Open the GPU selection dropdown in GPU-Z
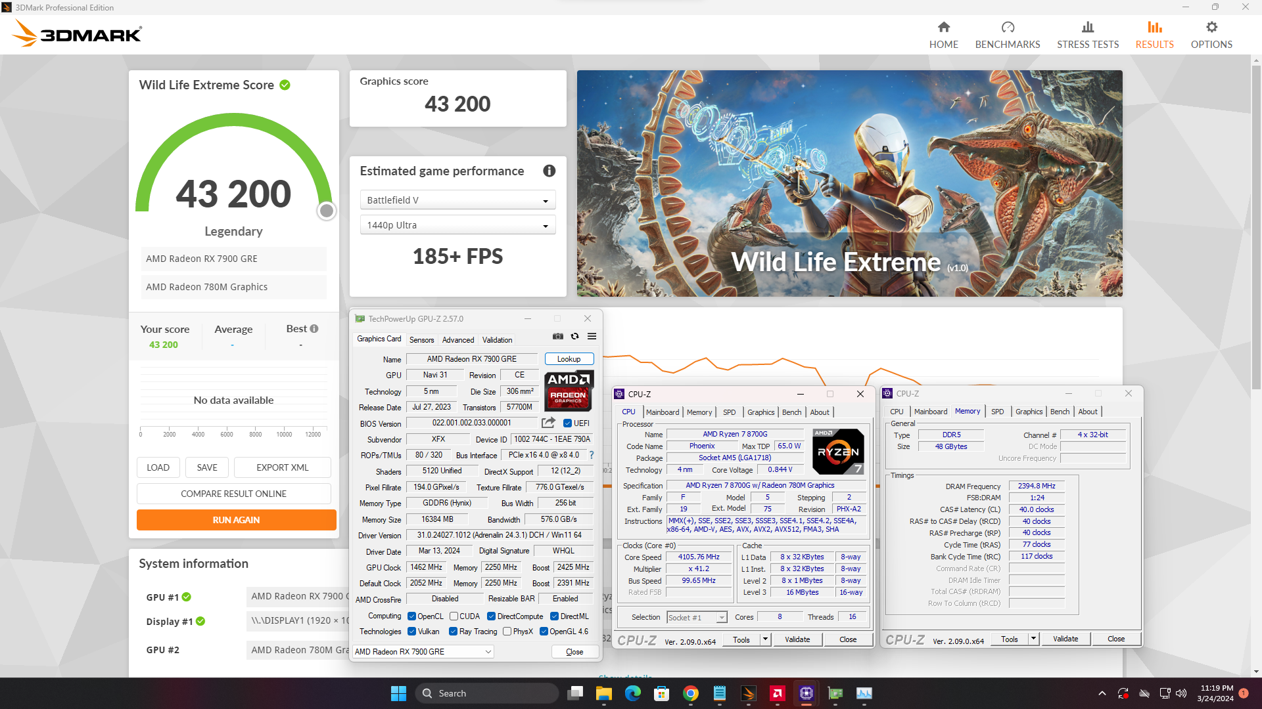 (423, 652)
